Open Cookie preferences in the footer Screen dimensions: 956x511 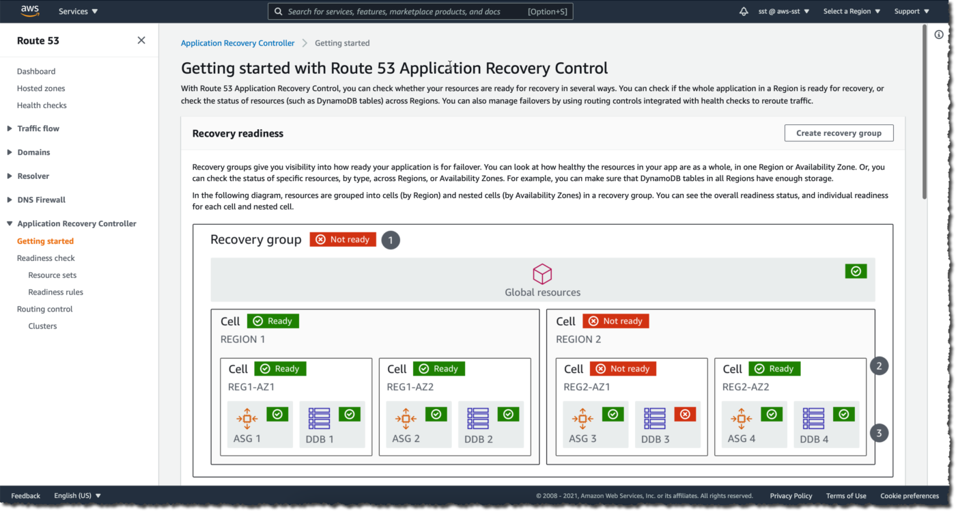tap(910, 496)
